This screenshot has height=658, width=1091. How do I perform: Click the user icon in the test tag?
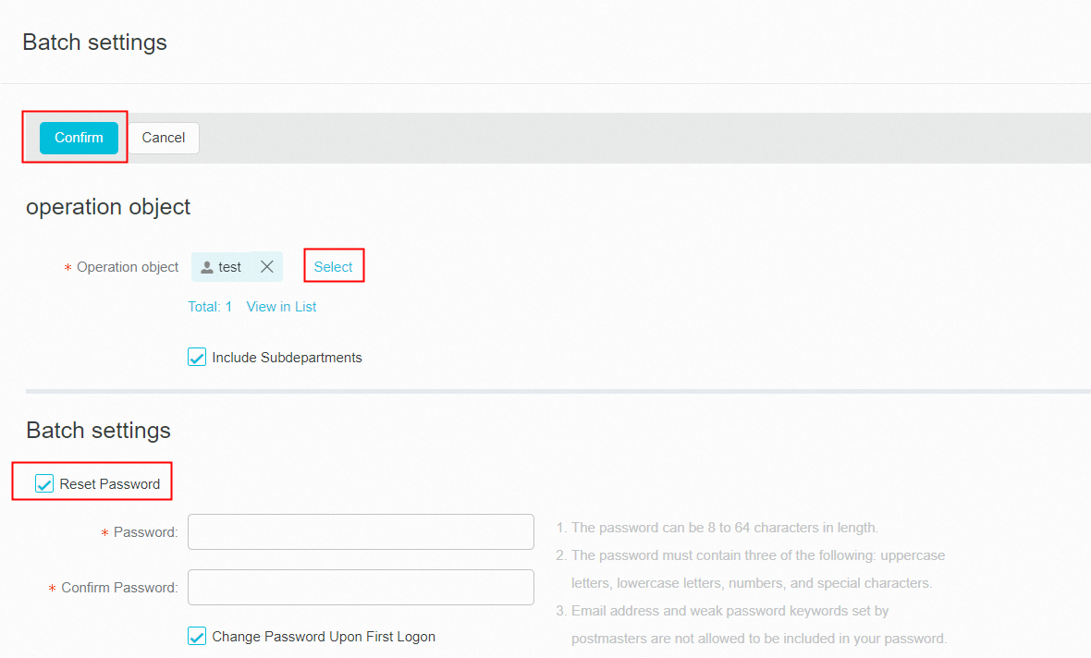click(x=207, y=268)
